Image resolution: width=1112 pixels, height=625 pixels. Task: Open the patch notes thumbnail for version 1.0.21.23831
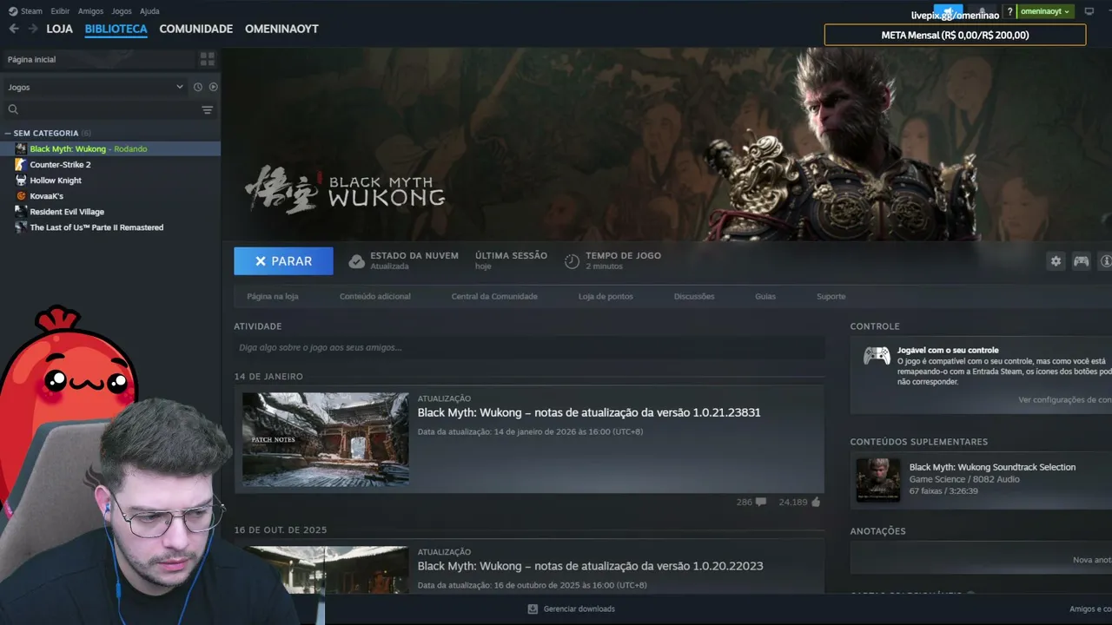[325, 439]
